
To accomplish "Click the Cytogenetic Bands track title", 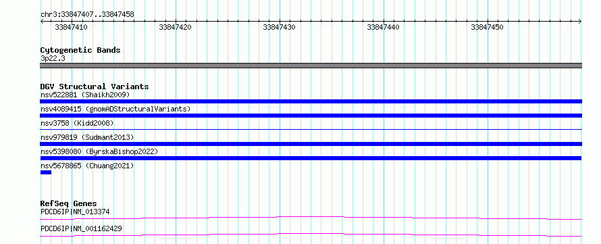I will pos(80,50).
